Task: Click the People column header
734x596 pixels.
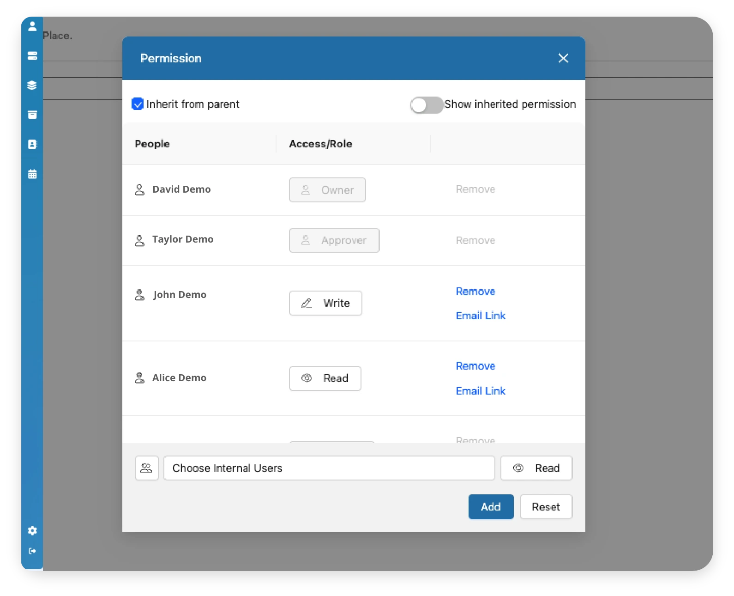Action: (x=152, y=144)
